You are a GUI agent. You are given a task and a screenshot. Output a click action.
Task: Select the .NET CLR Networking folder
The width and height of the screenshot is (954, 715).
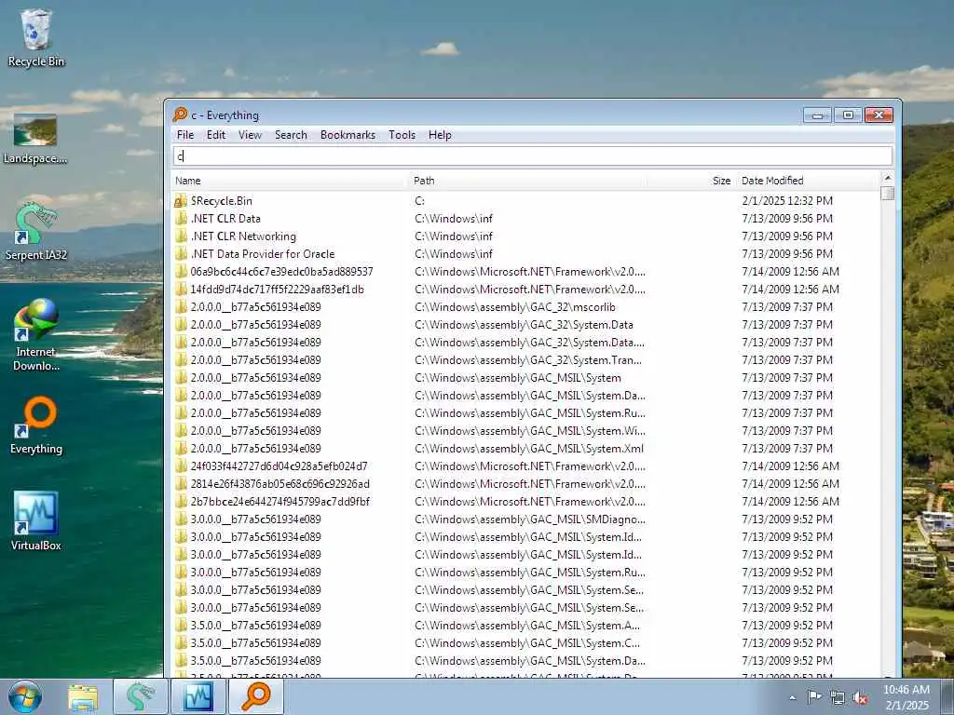coord(243,236)
